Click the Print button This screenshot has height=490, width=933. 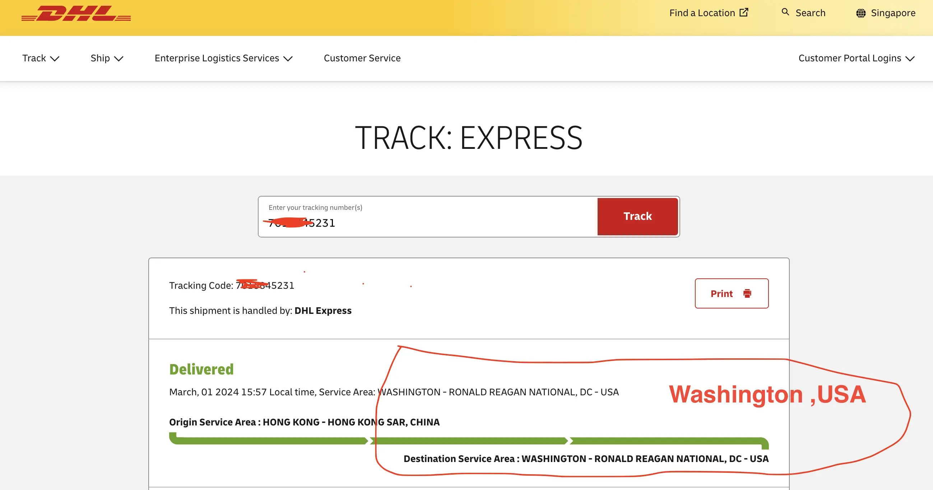point(731,293)
